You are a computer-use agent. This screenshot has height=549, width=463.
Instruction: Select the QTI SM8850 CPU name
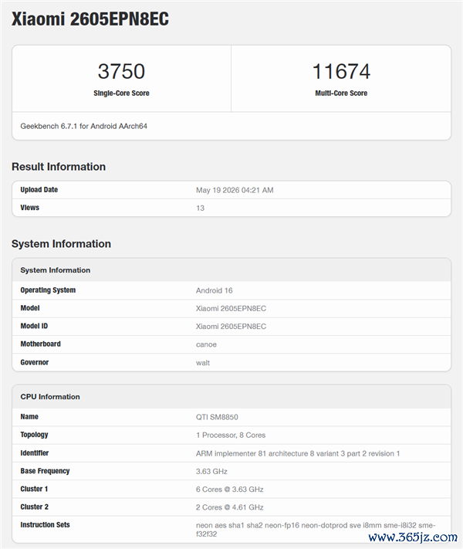217,417
